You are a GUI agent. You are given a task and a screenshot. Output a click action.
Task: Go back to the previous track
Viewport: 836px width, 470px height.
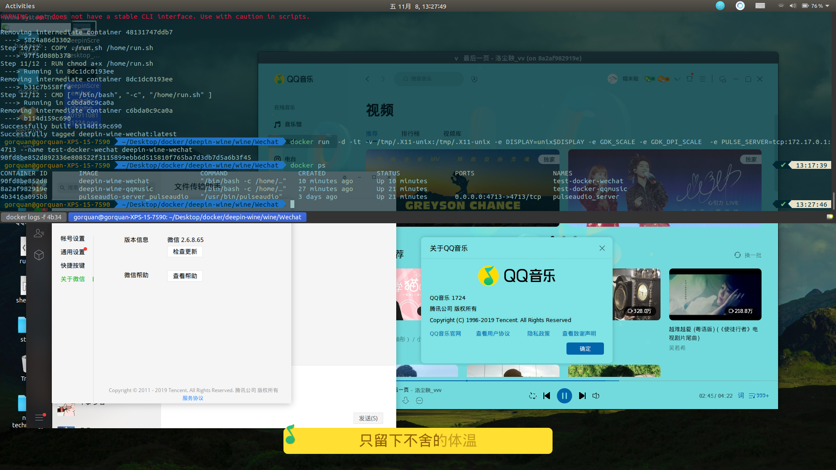pyautogui.click(x=546, y=396)
